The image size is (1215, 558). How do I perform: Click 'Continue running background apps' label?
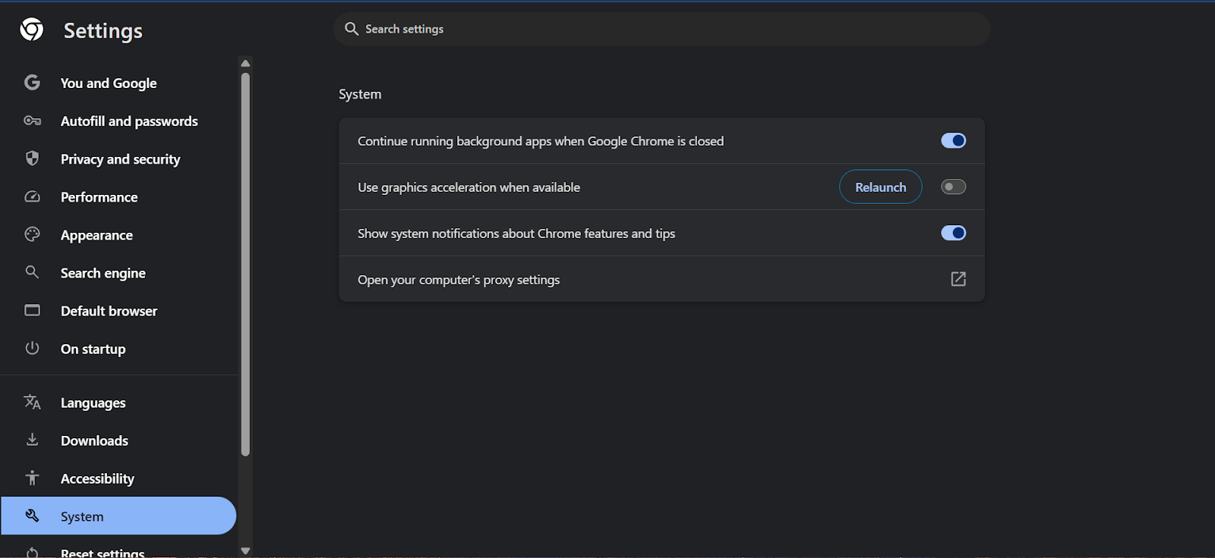point(541,141)
